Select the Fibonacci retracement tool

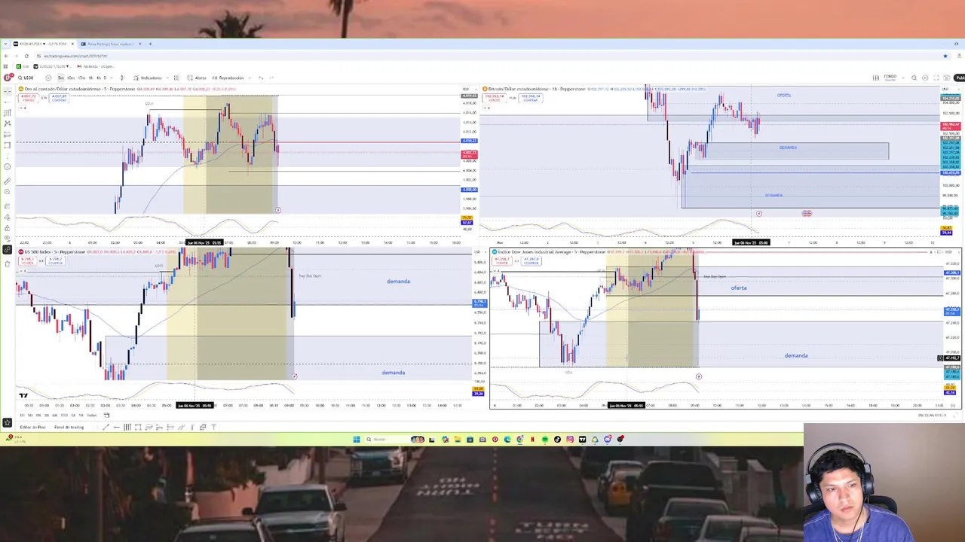8,113
